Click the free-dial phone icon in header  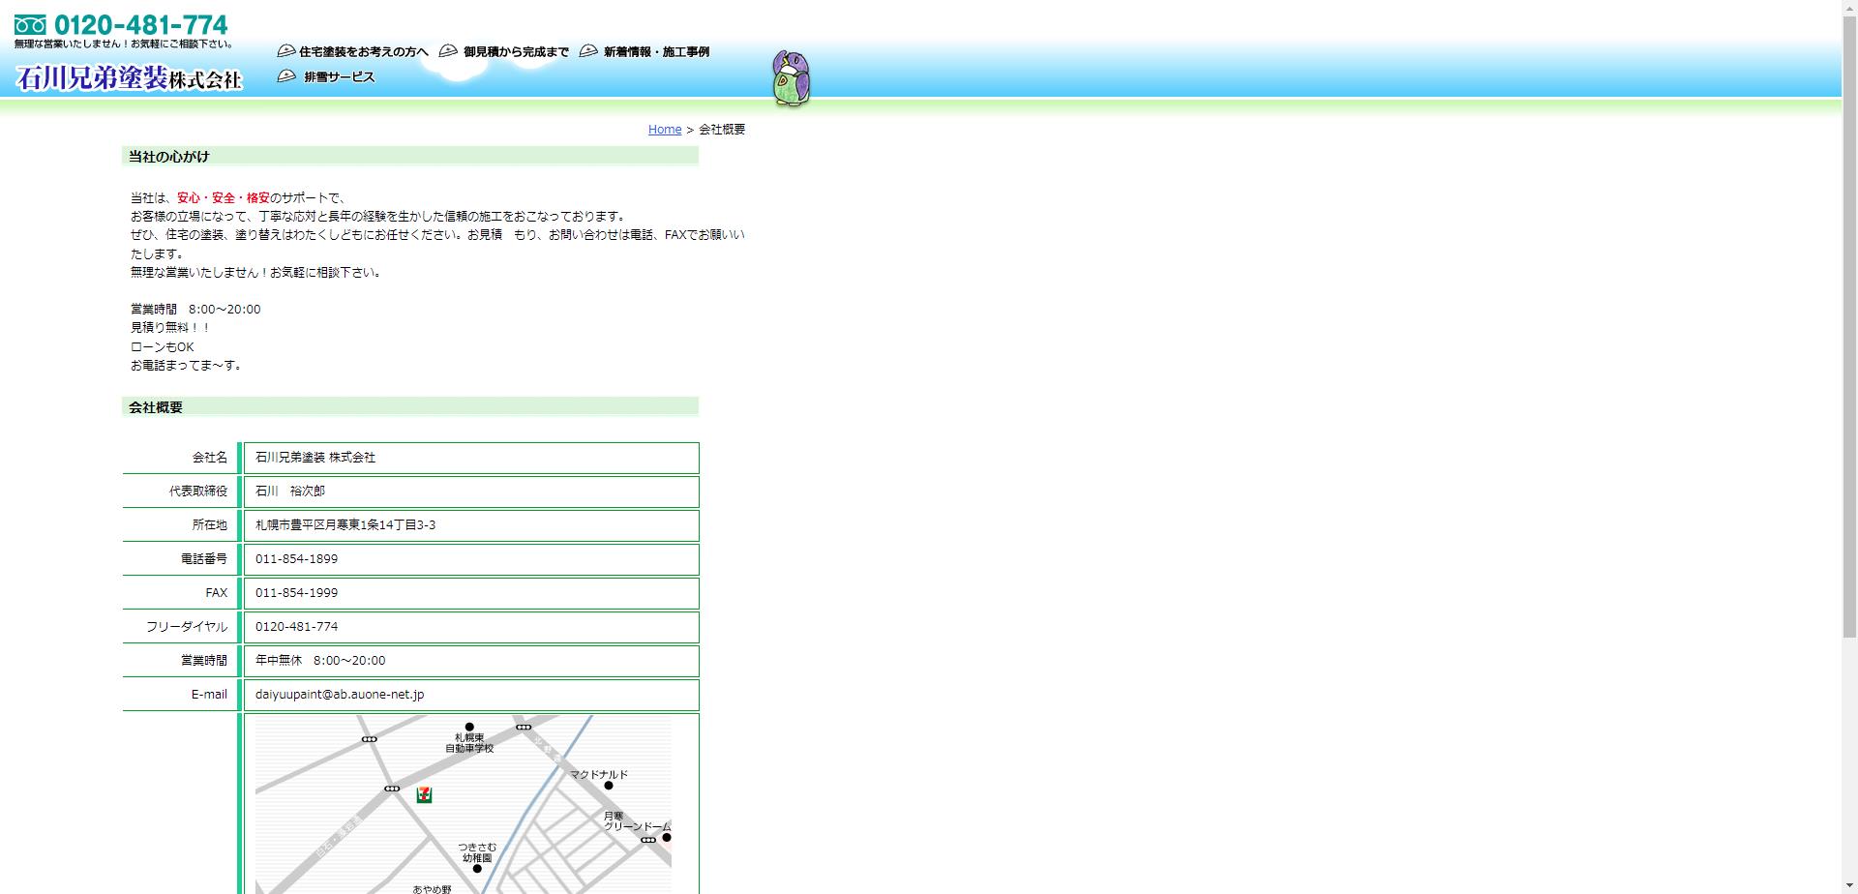[x=30, y=25]
